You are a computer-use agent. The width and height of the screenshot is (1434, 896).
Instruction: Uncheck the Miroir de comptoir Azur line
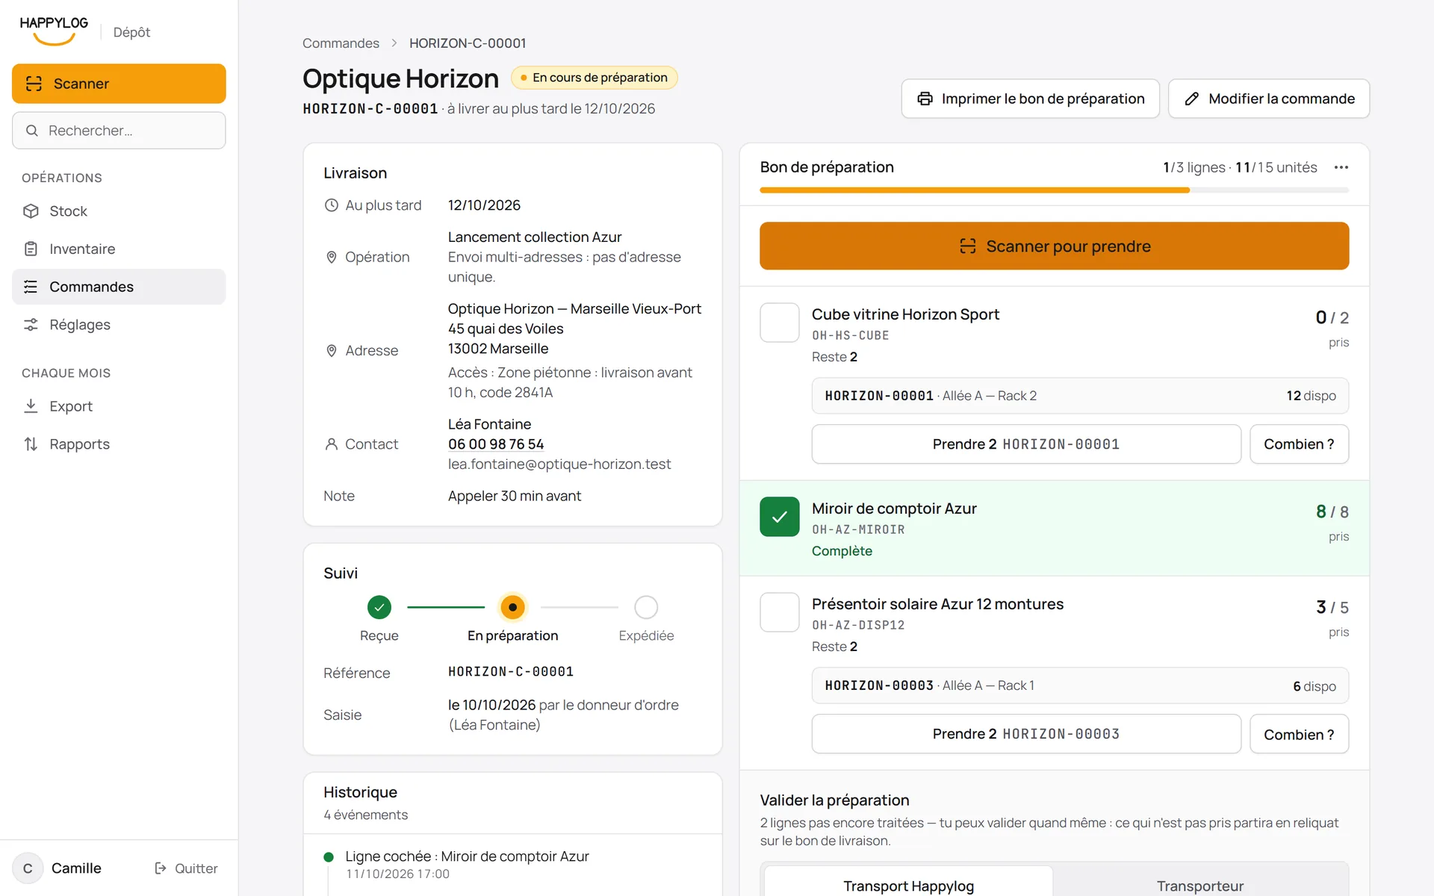[x=779, y=517]
